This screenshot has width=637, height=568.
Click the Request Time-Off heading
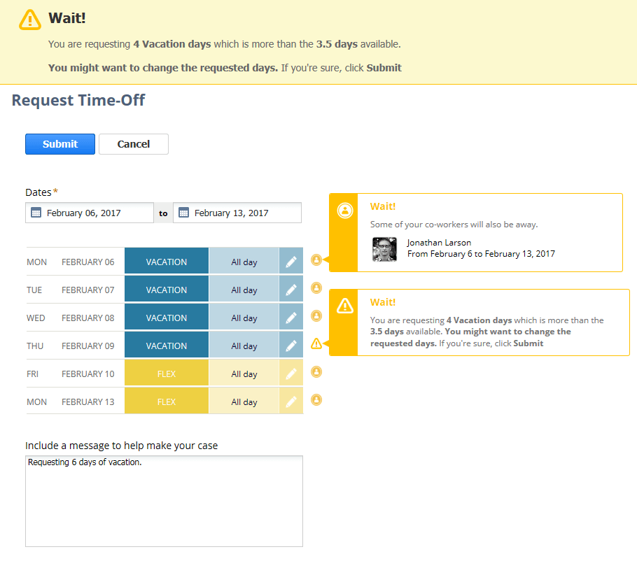pyautogui.click(x=78, y=100)
